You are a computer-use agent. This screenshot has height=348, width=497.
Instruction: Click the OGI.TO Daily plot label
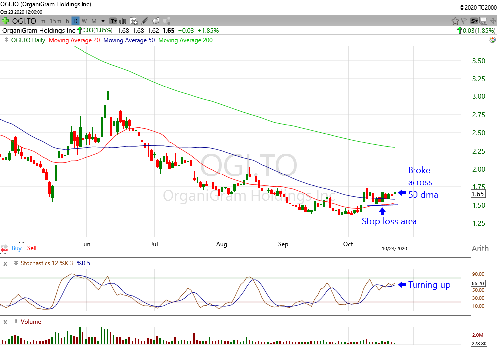[28, 40]
